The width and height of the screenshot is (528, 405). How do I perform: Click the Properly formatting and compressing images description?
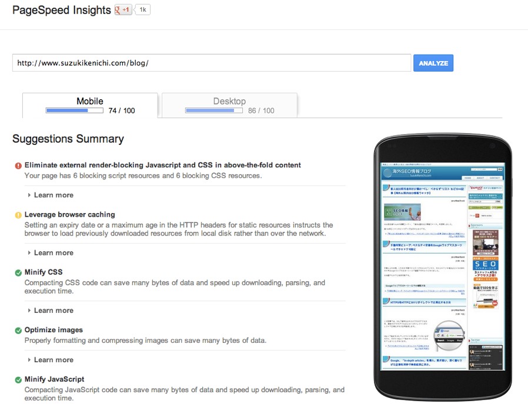pyautogui.click(x=145, y=340)
